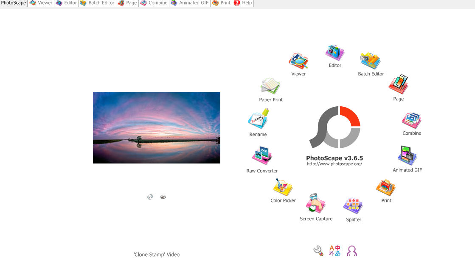Open the Paper Print icon
The image size is (475, 266).
click(270, 86)
